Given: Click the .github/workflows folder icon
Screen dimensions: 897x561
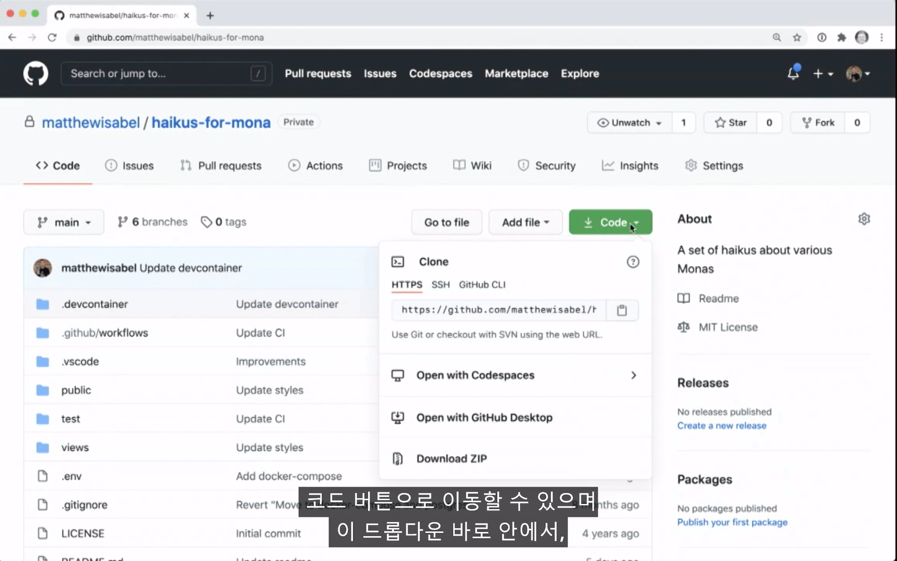Looking at the screenshot, I should click(x=43, y=332).
